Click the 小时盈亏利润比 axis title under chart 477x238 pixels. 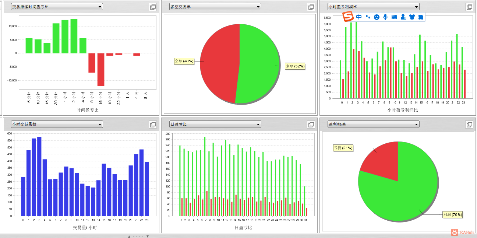tap(402, 110)
